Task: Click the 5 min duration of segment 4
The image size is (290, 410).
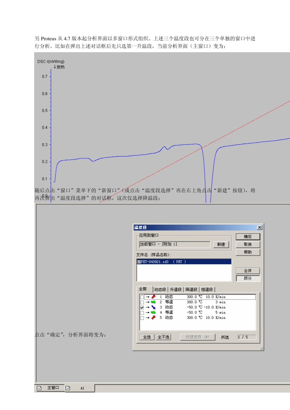Action: pos(220,312)
